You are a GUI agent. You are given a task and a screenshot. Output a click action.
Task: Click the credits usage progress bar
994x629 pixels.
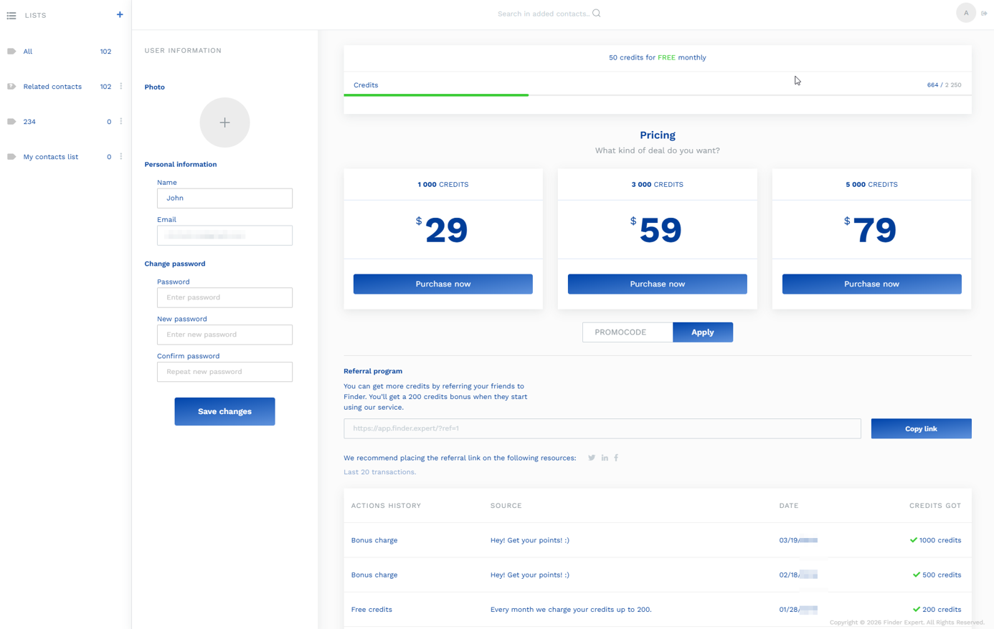pos(657,95)
